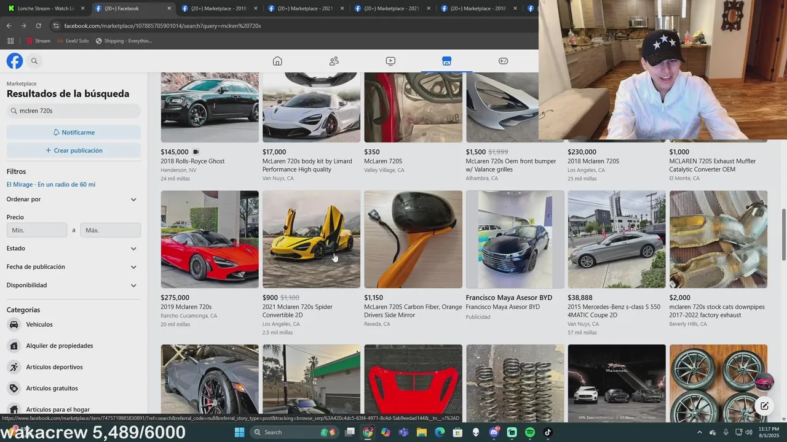The image size is (787, 442).
Task: Click the Artículos deportivos icon
Action: (14, 367)
